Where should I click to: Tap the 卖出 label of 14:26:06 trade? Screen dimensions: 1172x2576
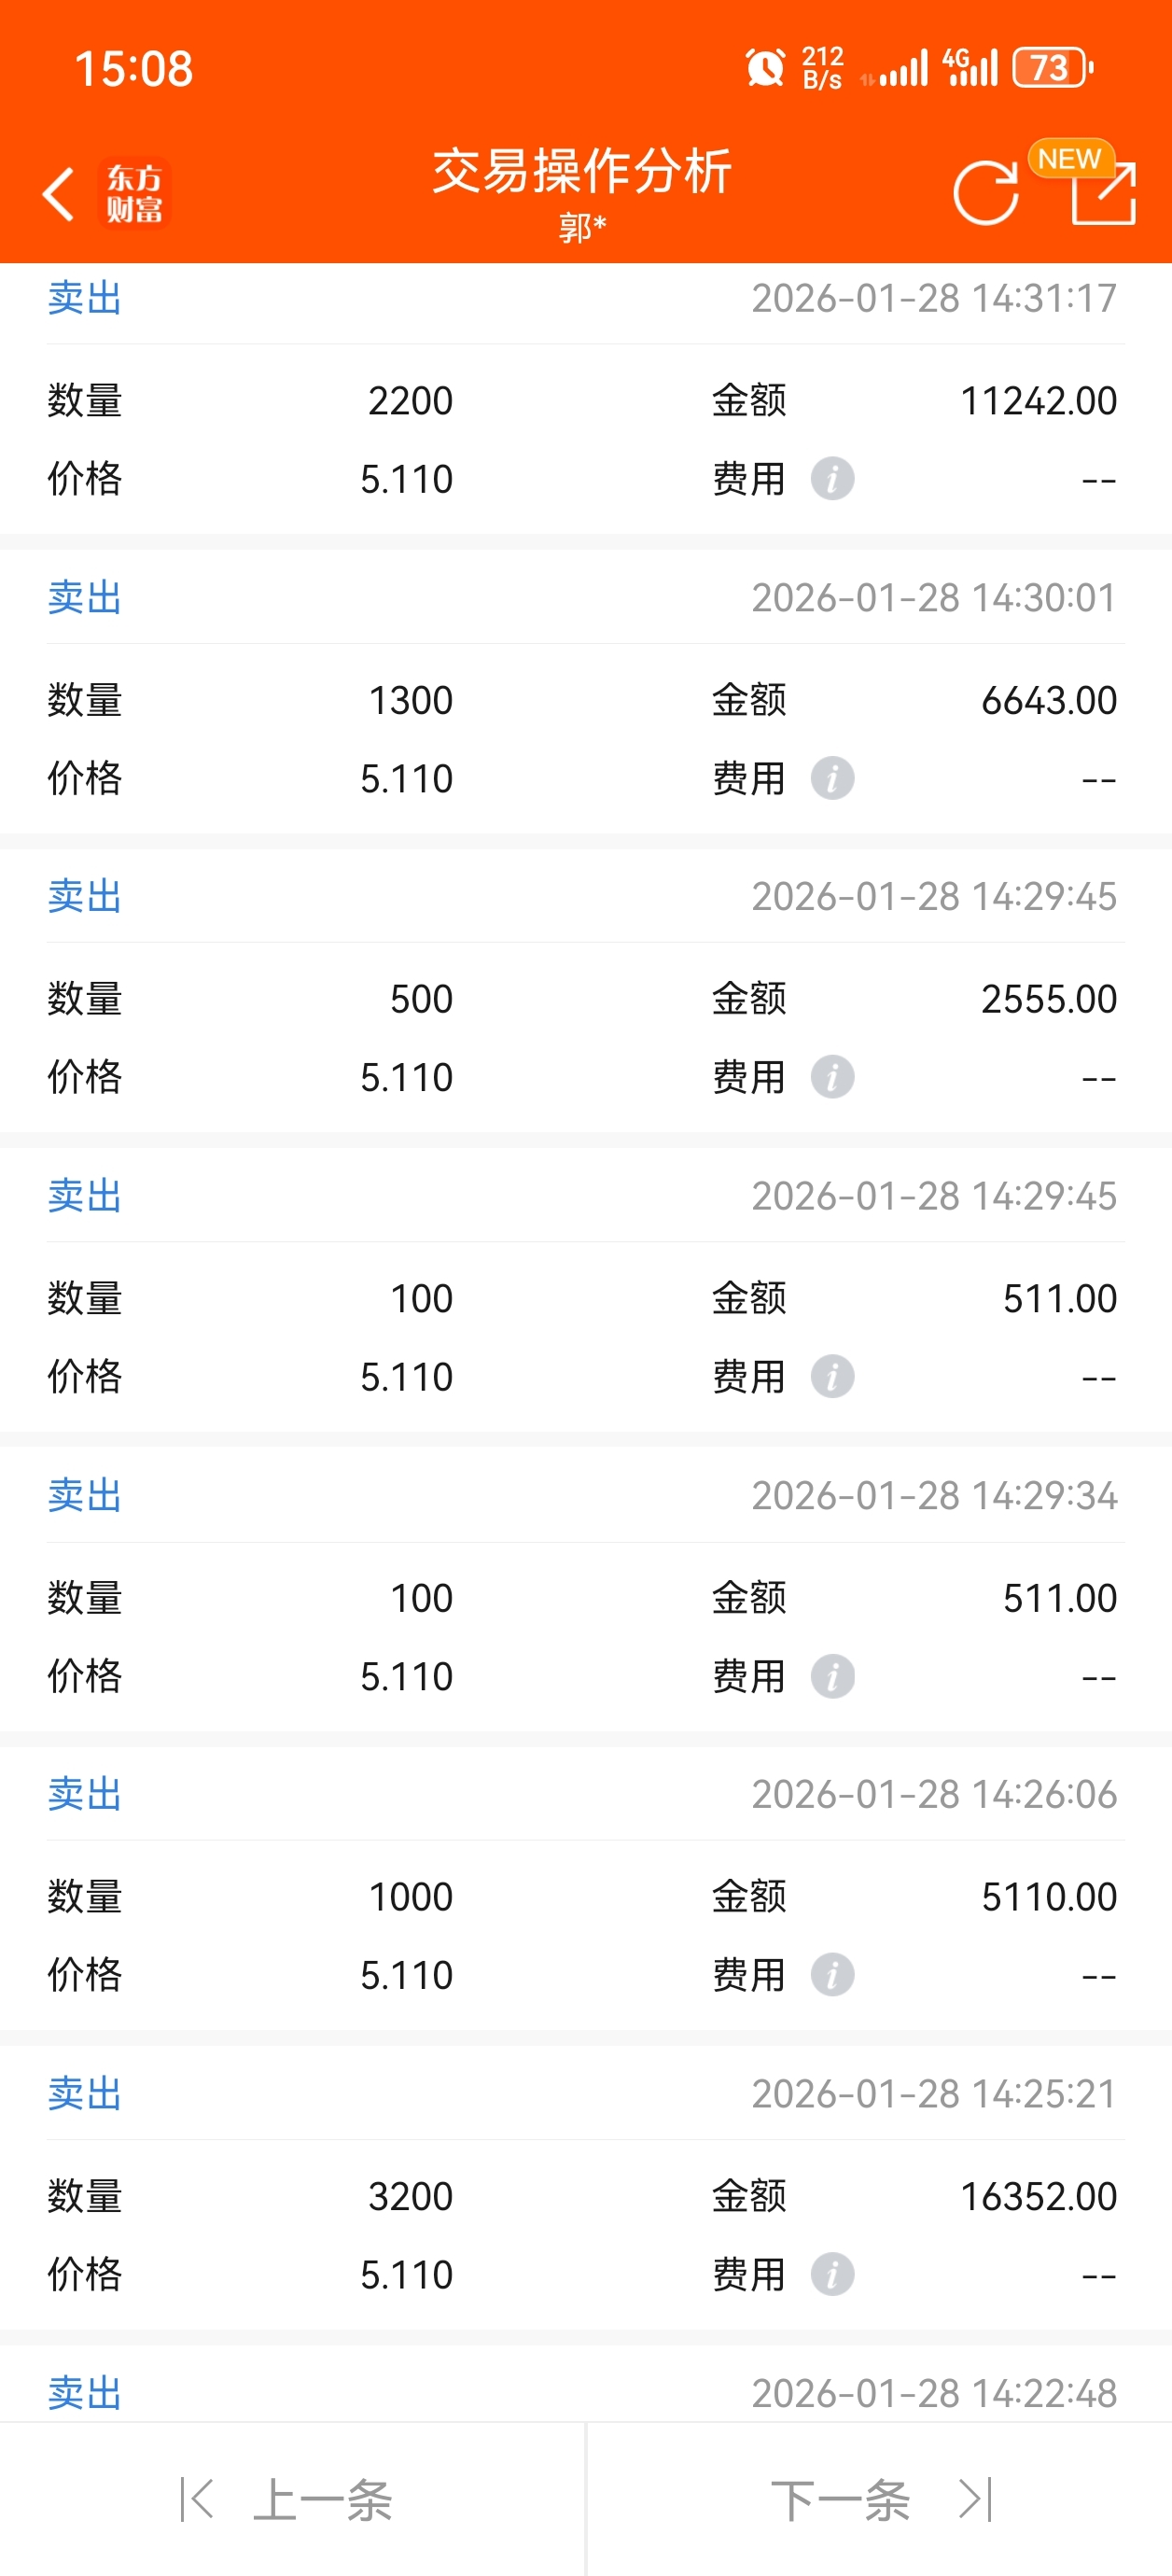coord(85,1794)
